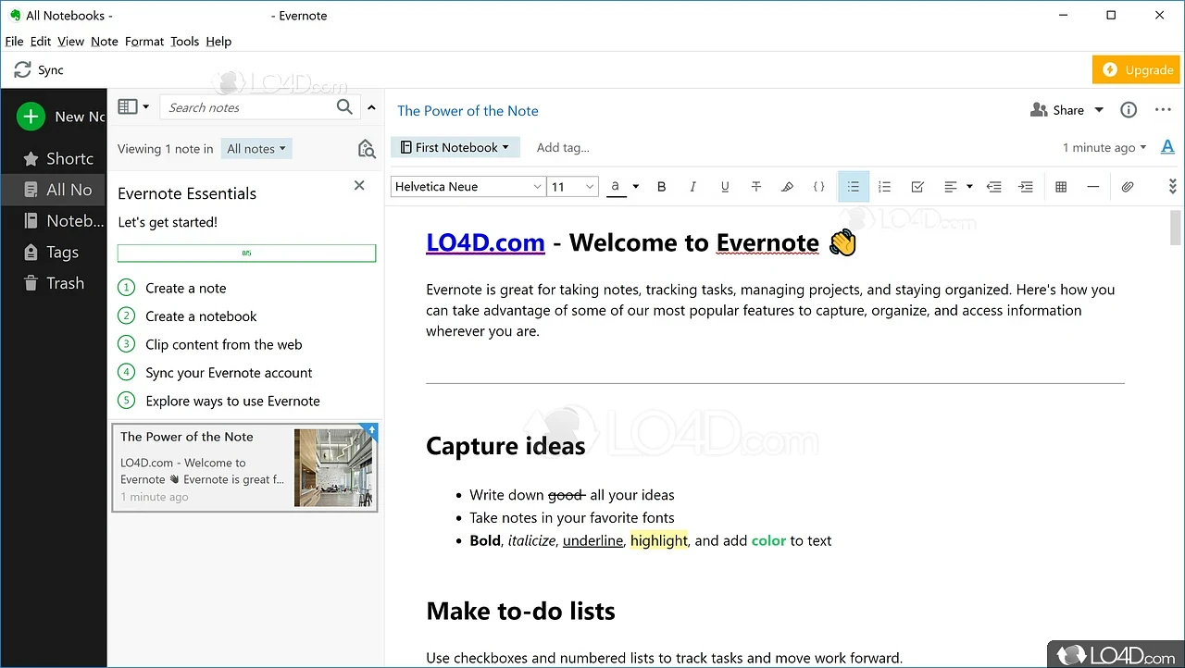Viewport: 1185px width, 668px height.
Task: Open the font family dropdown
Action: click(468, 186)
